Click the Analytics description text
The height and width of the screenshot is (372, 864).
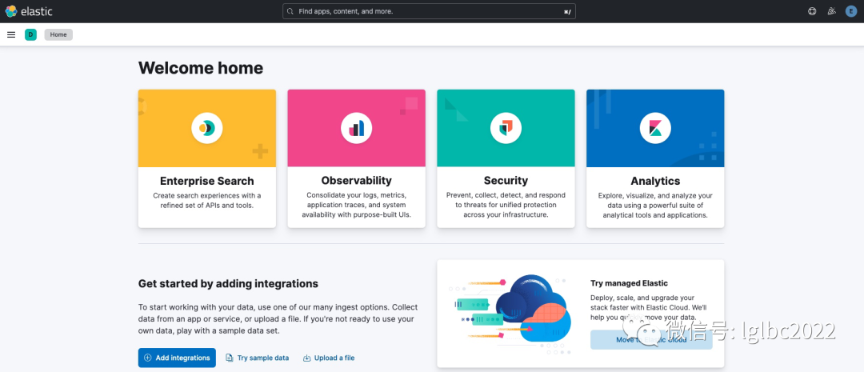[655, 205]
